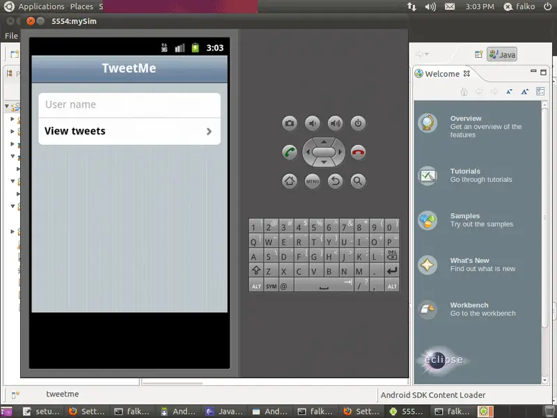Toggle the SYM key on emulator keyboard

click(x=271, y=286)
